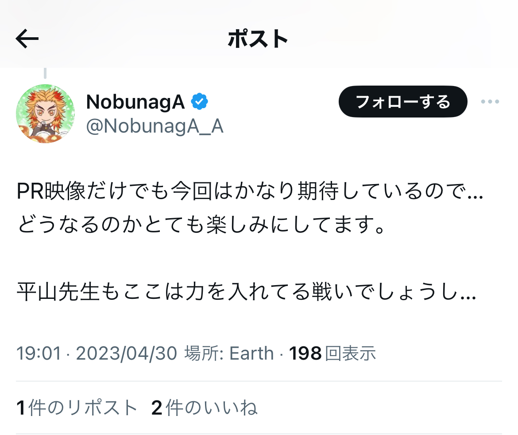The width and height of the screenshot is (518, 435).
Task: Open the Earth location link
Action: pos(252,353)
